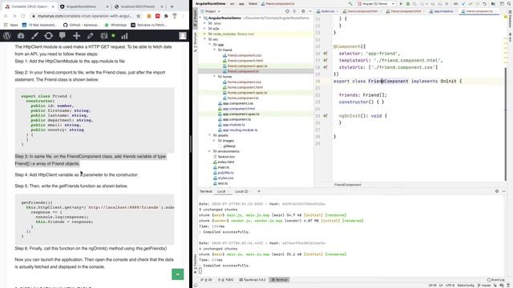
Task: Open a new browser tab with plus
Action: (172, 6)
